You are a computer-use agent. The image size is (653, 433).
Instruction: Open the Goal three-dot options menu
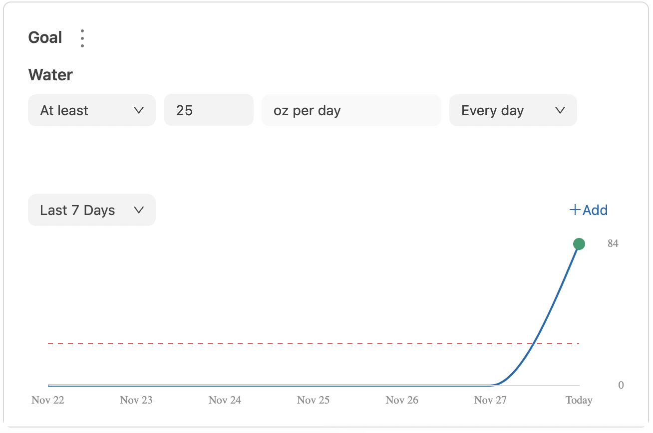coord(82,38)
